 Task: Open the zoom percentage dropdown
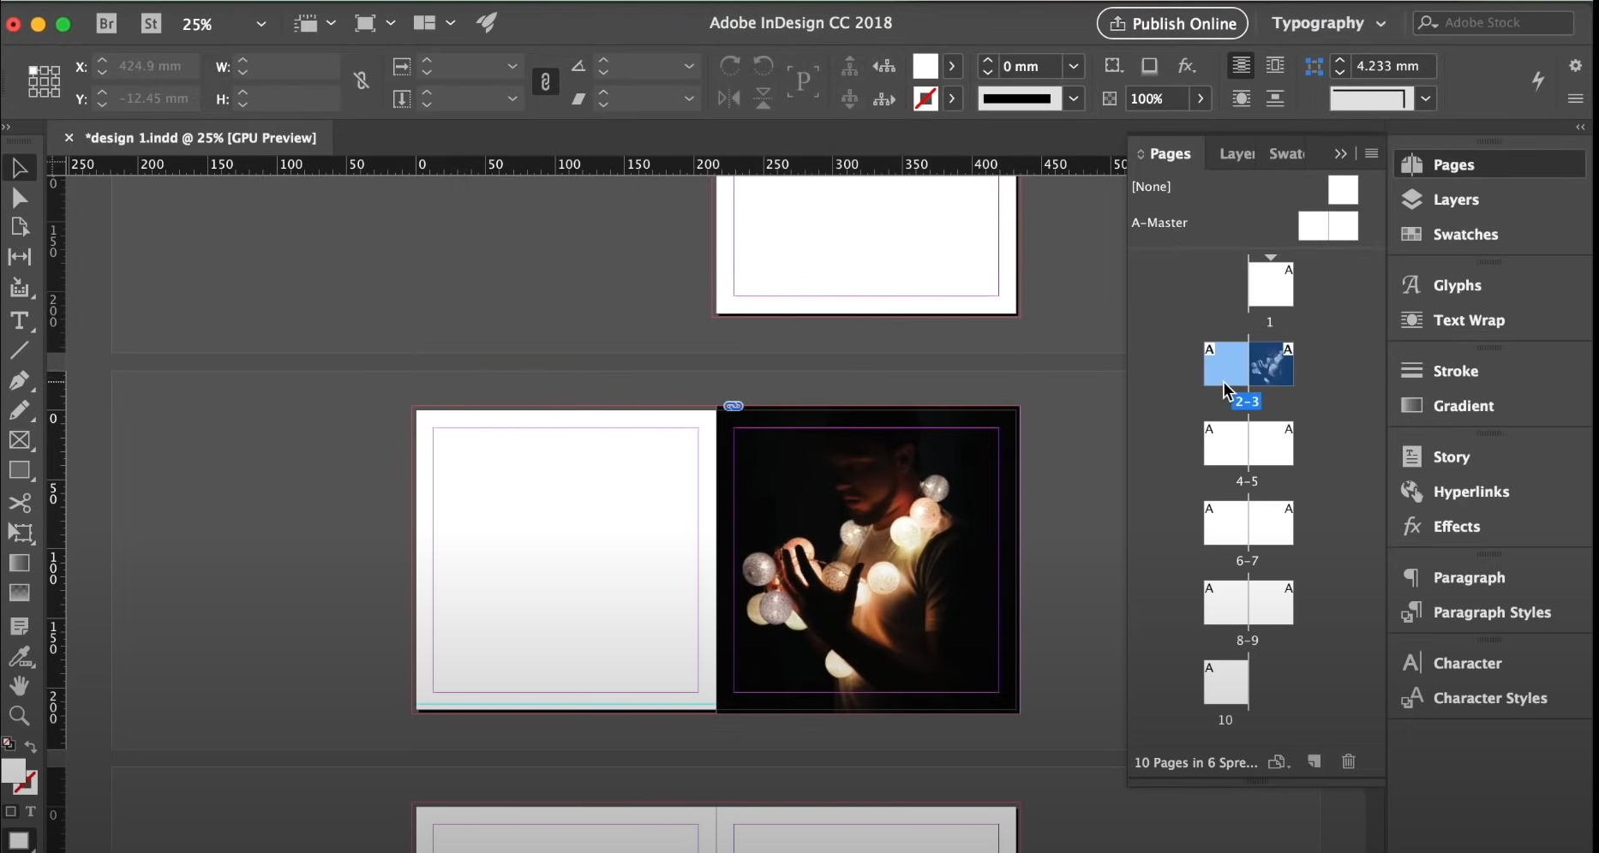(x=261, y=24)
